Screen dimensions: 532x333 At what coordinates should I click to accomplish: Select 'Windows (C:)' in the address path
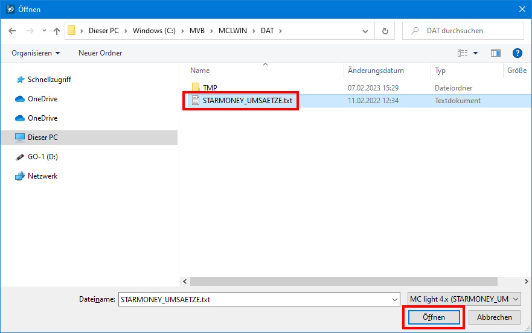click(x=154, y=31)
